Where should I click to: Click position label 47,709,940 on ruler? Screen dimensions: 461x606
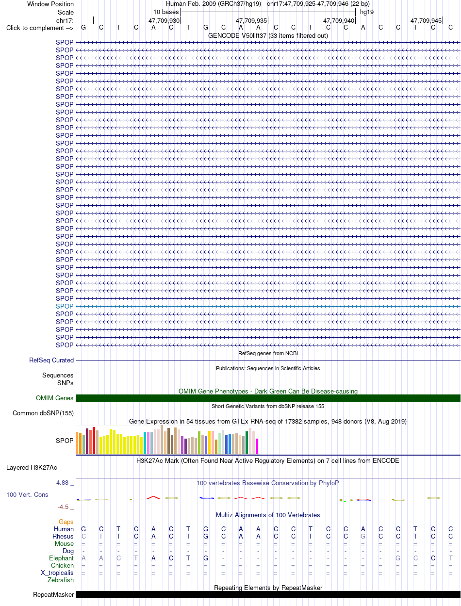tap(339, 20)
